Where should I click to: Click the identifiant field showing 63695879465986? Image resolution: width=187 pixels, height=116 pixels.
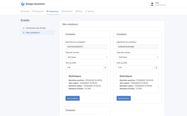[x=137, y=47]
